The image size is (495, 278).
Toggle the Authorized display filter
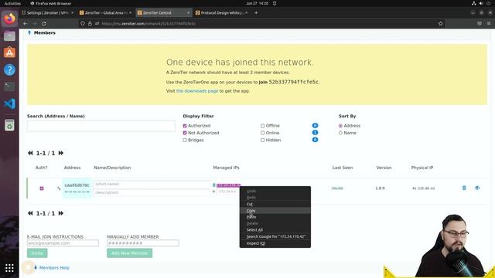point(185,126)
